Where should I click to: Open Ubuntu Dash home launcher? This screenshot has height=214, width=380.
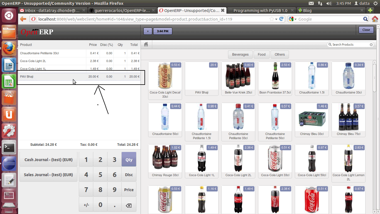pos(9,15)
